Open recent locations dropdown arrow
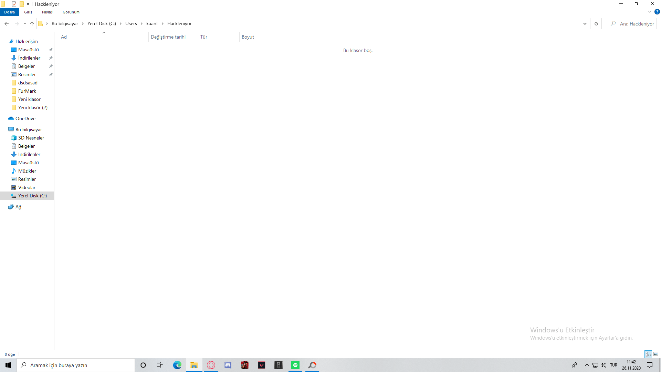The image size is (661, 372). [x=25, y=24]
